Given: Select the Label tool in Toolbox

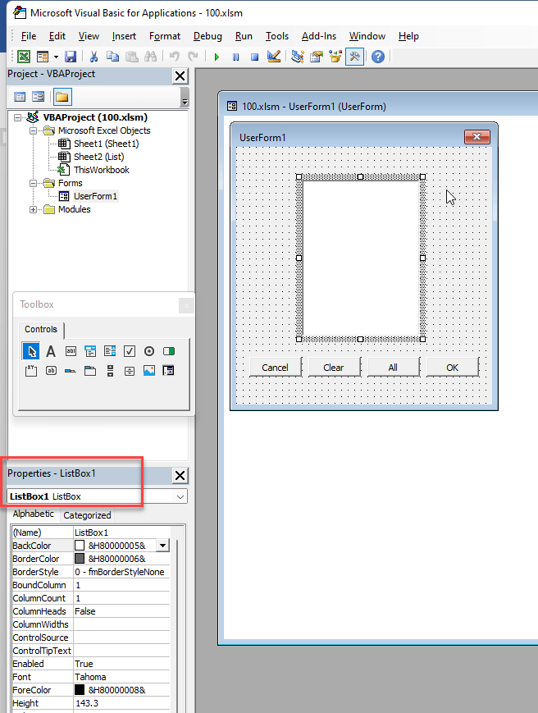Looking at the screenshot, I should [51, 351].
